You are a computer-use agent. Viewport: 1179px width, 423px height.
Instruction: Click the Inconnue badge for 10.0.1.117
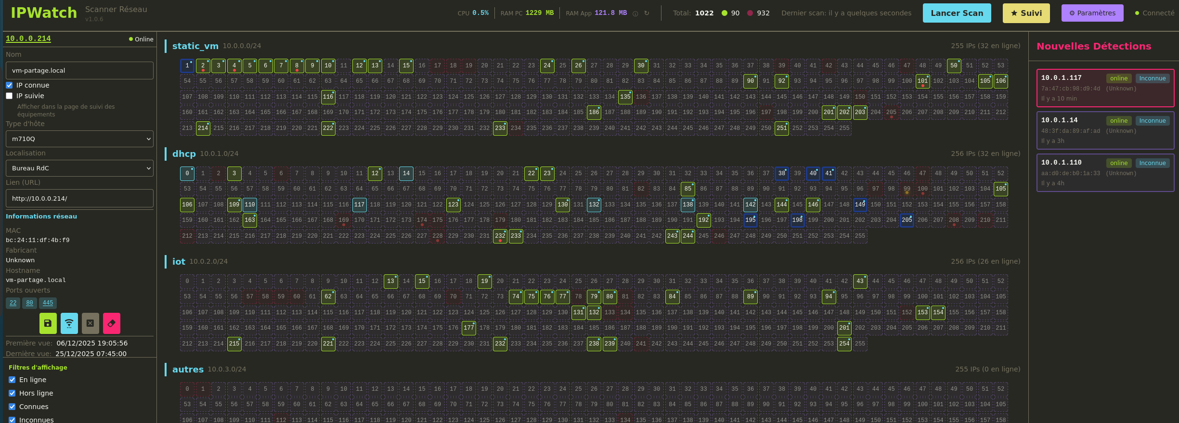pos(1152,78)
